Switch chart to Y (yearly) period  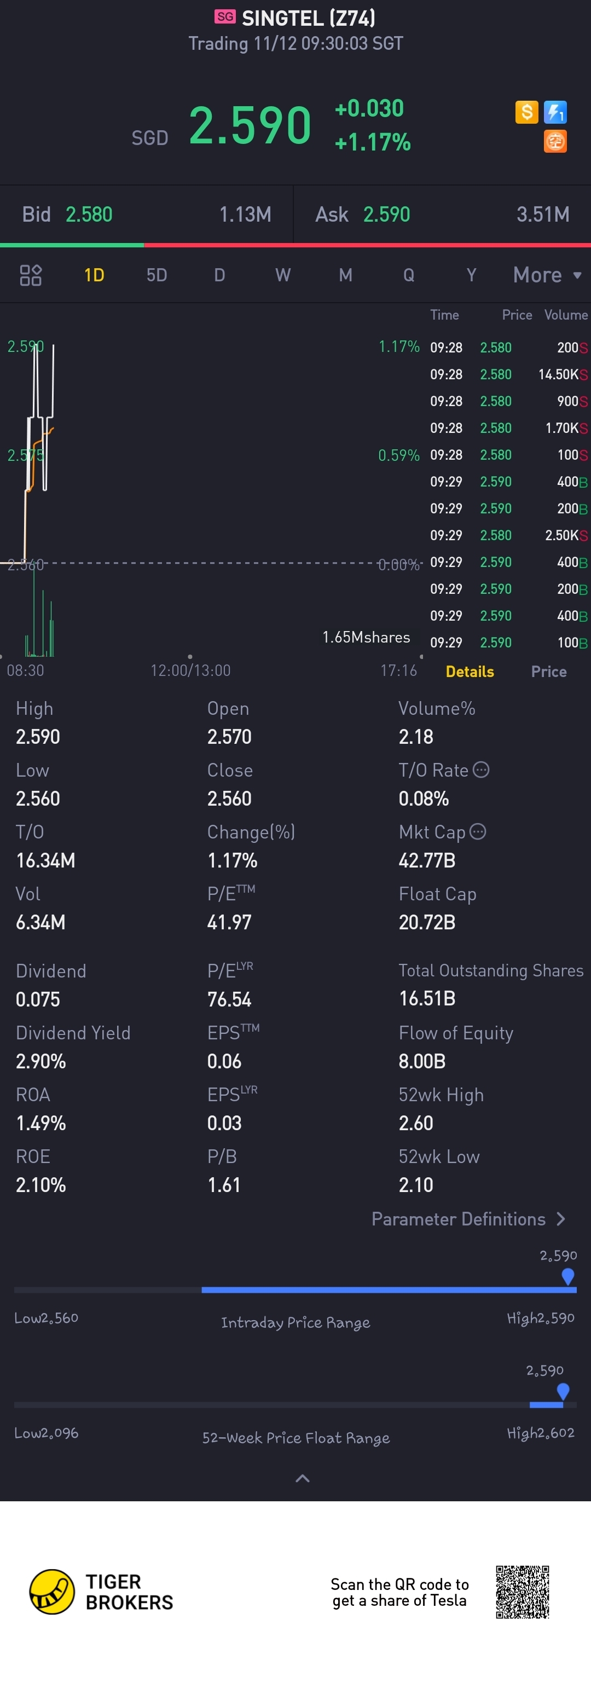click(x=472, y=275)
